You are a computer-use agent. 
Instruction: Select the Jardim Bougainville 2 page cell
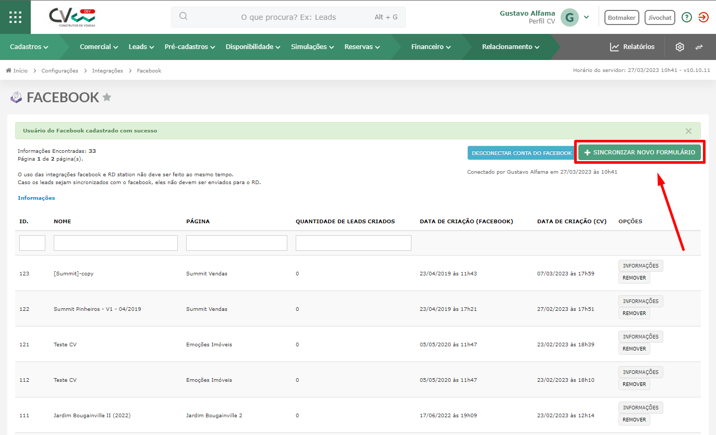214,416
